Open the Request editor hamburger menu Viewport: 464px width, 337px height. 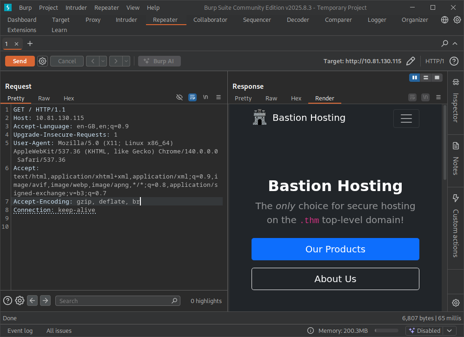coord(219,97)
